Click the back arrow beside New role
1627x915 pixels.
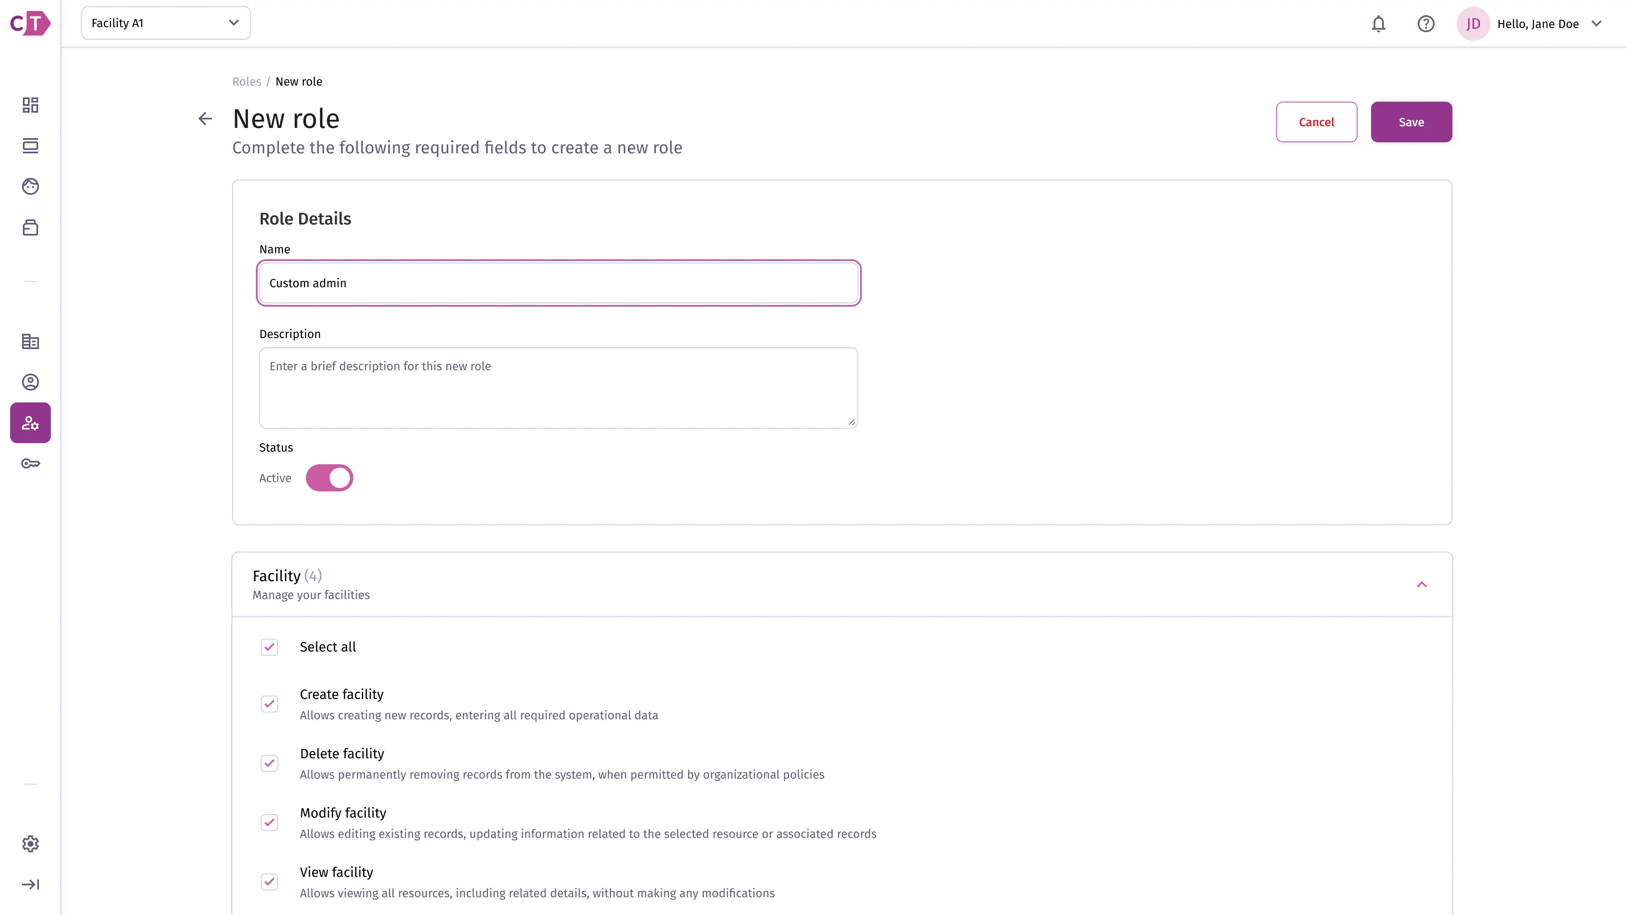point(205,119)
